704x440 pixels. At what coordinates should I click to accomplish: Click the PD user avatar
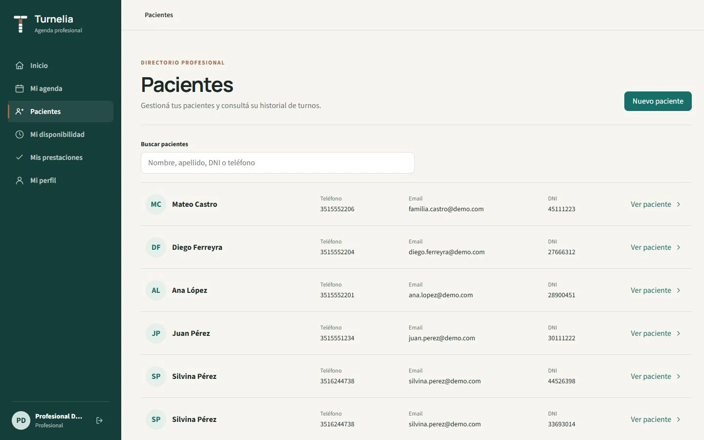coord(21,420)
